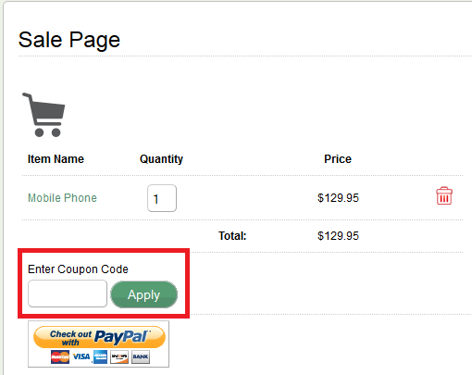Screen dimensions: 472x375
Task: Click the Item Name column header
Action: tap(56, 159)
